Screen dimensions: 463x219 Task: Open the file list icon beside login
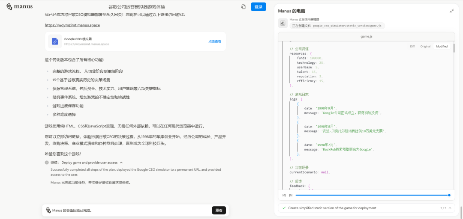243,7
